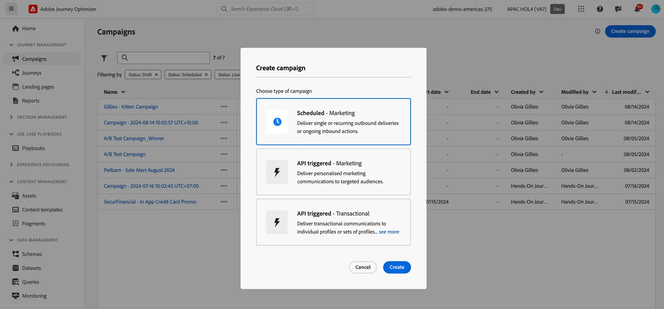This screenshot has height=309, width=664.
Task: Remove the Status: Scheduled filter
Action: (206, 75)
